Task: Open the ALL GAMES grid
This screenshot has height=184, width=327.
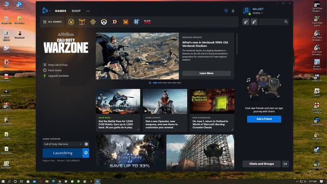Action: click(x=52, y=21)
